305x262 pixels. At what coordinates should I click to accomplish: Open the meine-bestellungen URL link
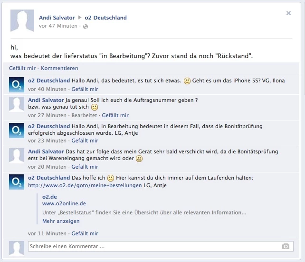85,185
